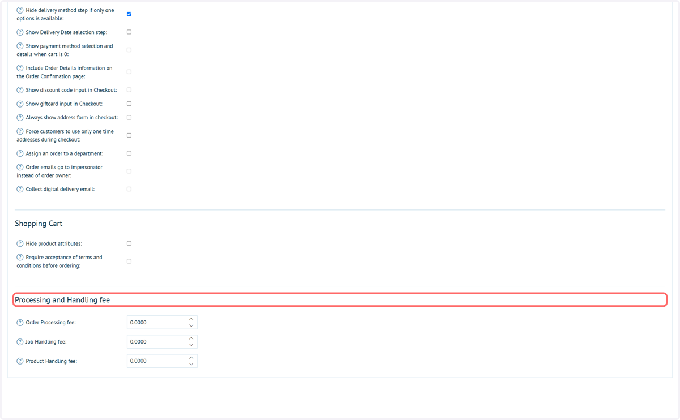
Task: Click help icon for Force customers one time addresses
Action: pos(20,131)
